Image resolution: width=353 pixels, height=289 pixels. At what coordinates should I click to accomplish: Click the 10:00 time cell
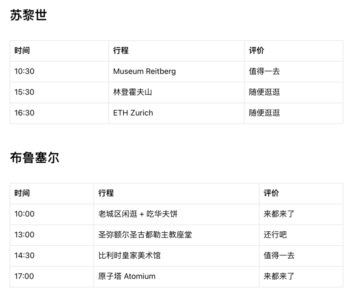24,214
